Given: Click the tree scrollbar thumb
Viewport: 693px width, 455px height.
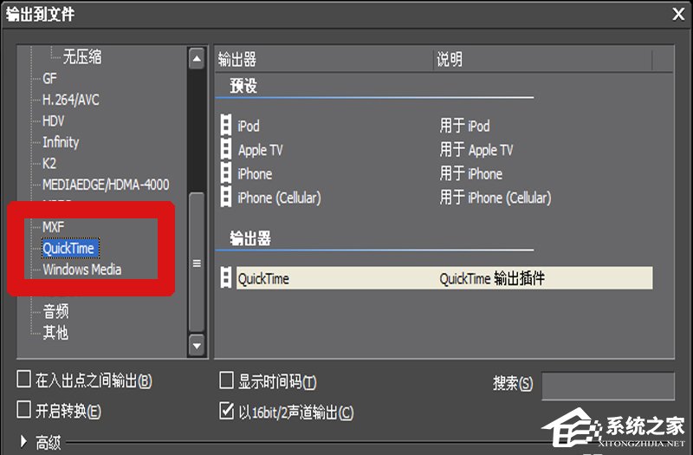Looking at the screenshot, I should point(197,263).
